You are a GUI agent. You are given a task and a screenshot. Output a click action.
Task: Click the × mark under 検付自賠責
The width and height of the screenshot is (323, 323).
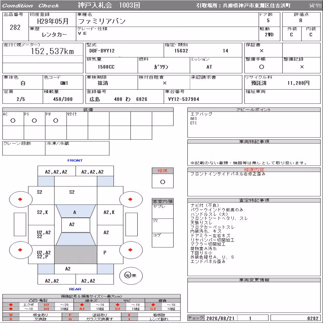[164, 83]
